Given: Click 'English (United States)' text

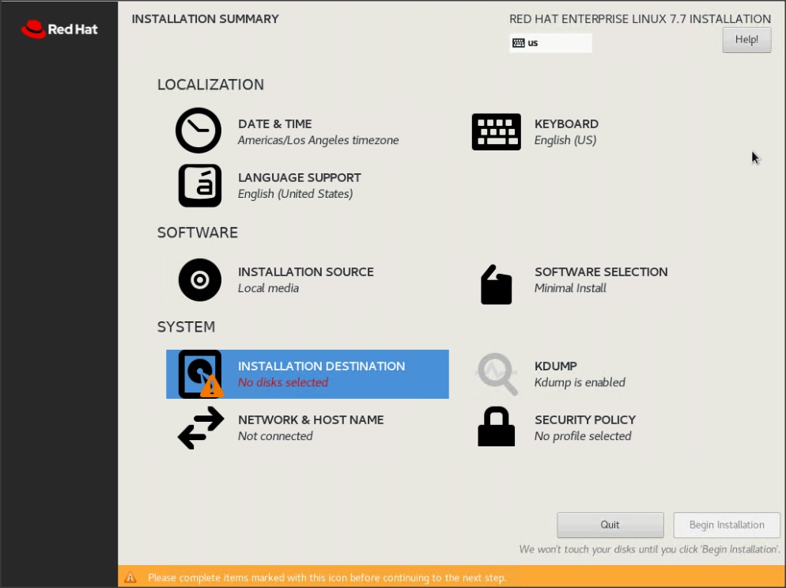Looking at the screenshot, I should coord(295,194).
